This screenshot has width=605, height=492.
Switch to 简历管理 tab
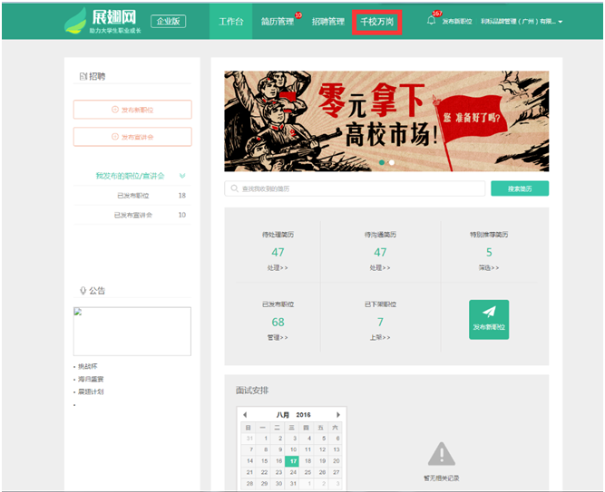277,21
